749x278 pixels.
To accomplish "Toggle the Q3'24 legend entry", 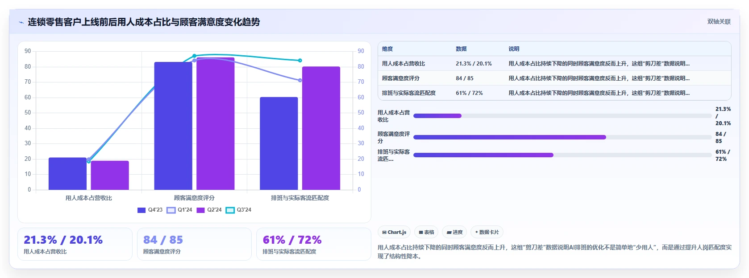I will point(238,210).
